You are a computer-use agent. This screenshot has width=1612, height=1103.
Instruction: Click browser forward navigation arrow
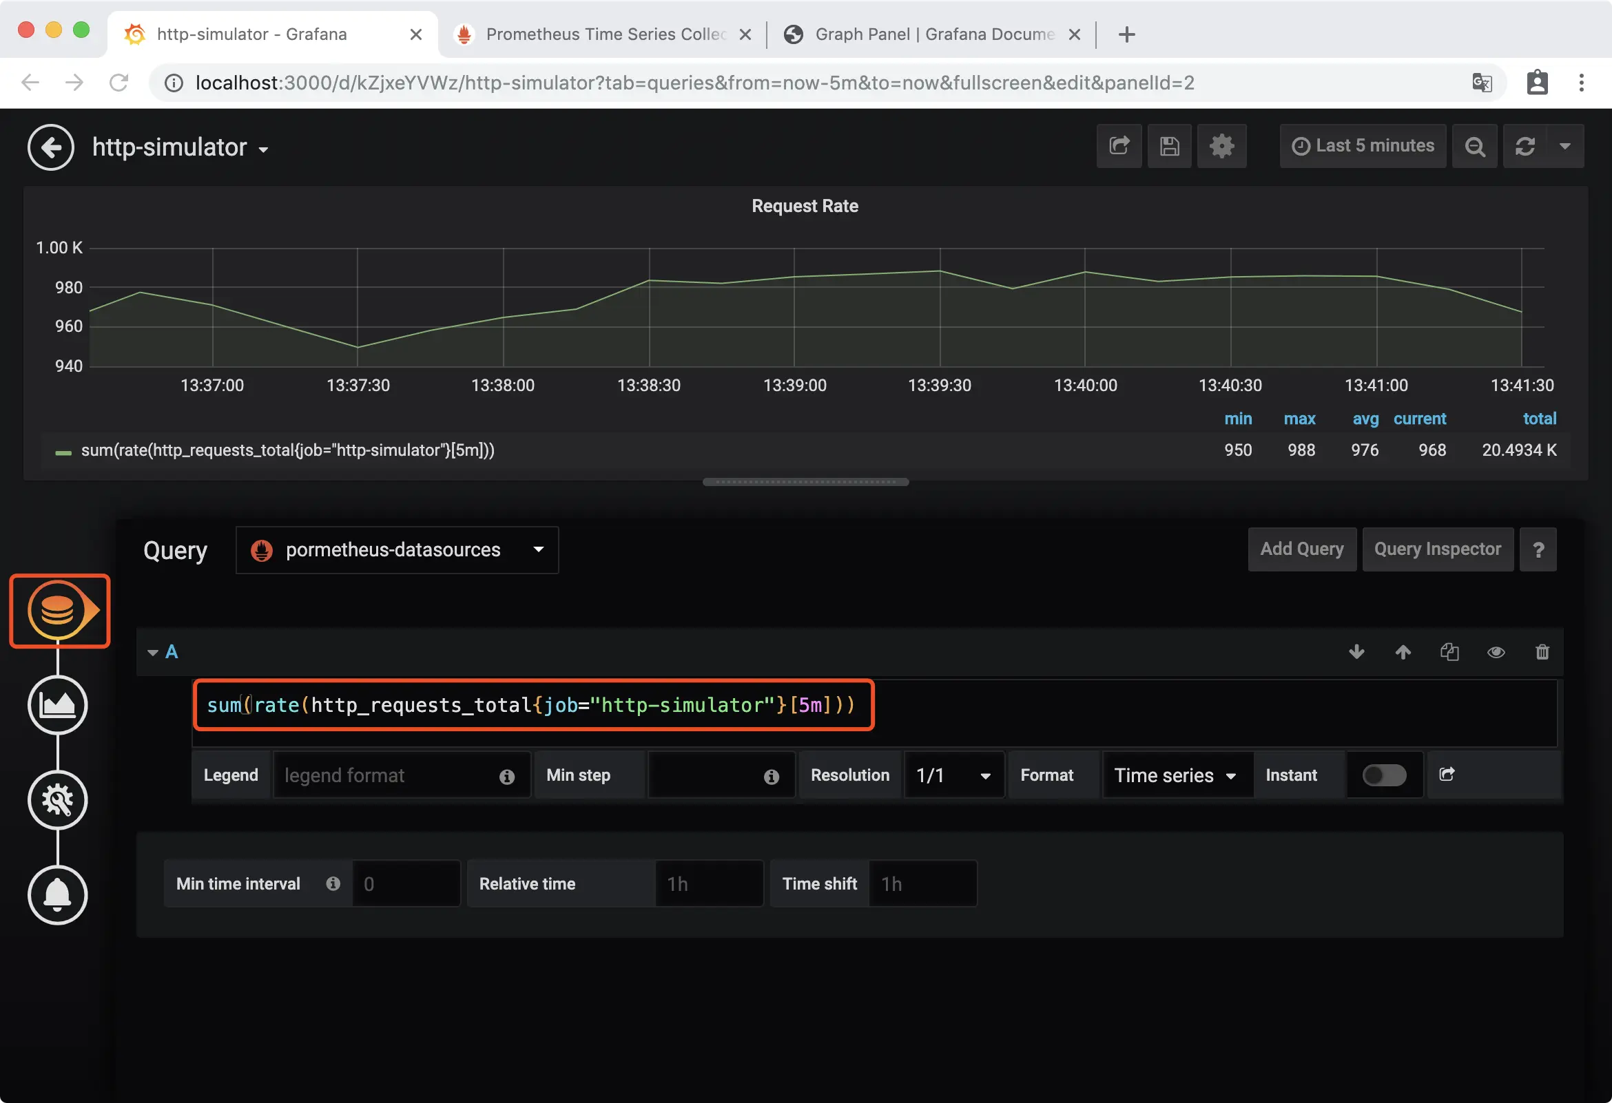click(x=74, y=83)
